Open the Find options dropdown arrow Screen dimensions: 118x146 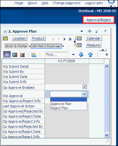[x=73, y=55]
